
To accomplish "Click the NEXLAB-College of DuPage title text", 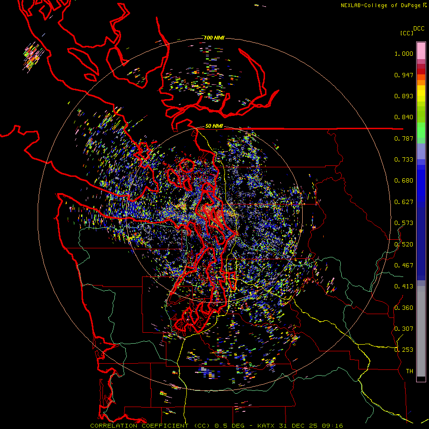I will tap(380, 5).
